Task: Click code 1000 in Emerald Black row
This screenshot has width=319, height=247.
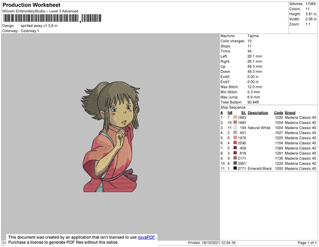Action: pyautogui.click(x=279, y=168)
